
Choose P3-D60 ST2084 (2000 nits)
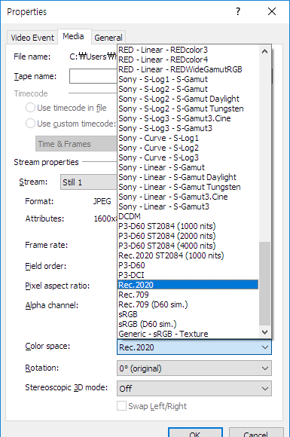[188, 236]
